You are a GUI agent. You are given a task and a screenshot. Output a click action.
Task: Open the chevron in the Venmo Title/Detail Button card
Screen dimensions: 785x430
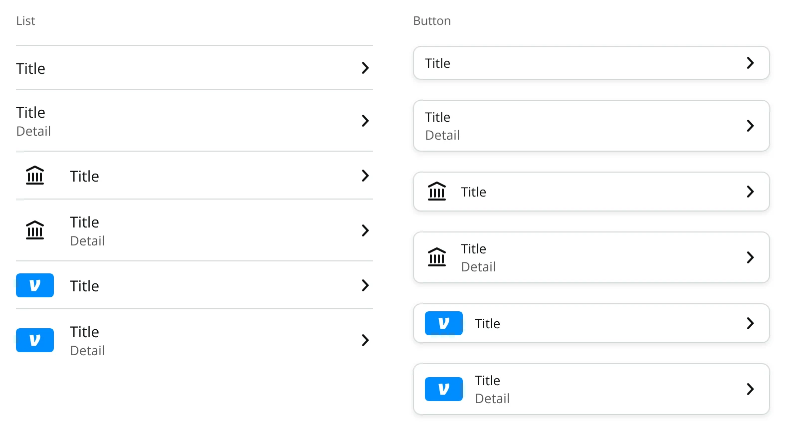751,389
